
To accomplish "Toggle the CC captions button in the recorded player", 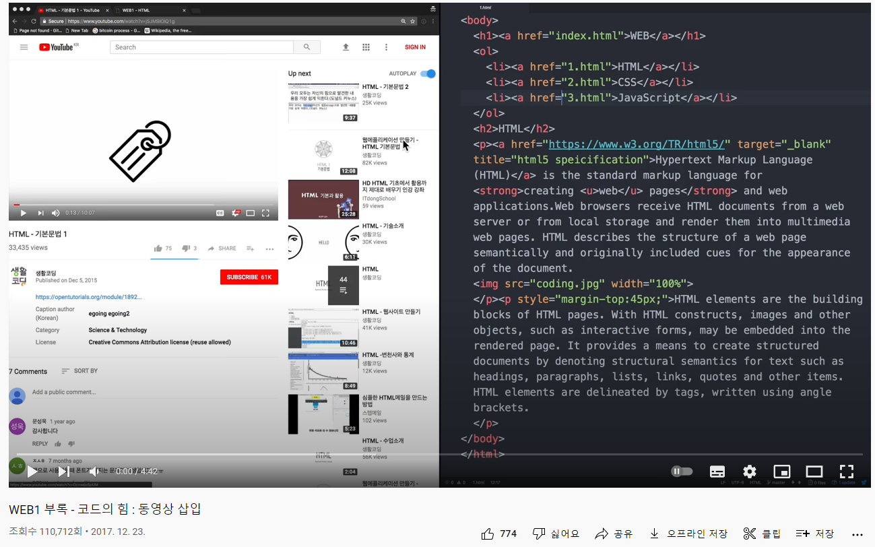I will point(220,213).
